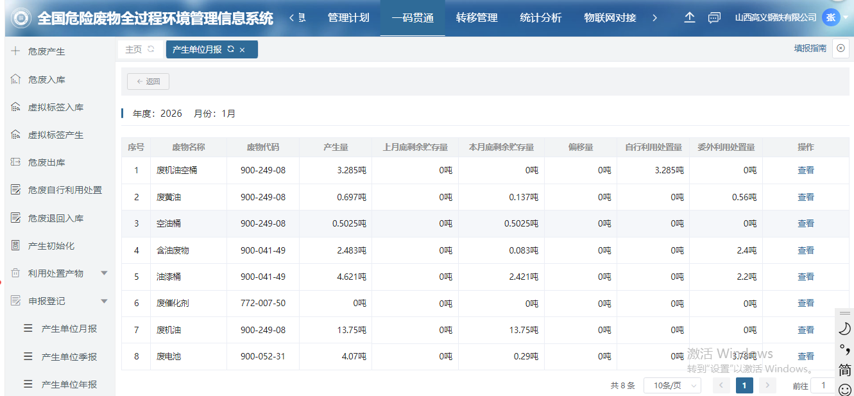Click the user avatar 张
This screenshot has width=854, height=396.
click(x=831, y=17)
